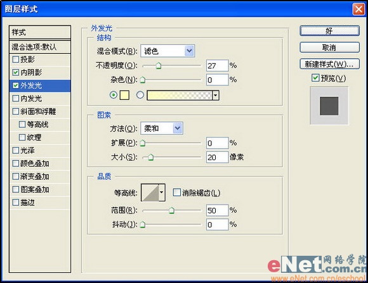The height and width of the screenshot is (283, 368).
Task: Open the 混合模式 blend mode dropdown
Action: pyautogui.click(x=168, y=51)
